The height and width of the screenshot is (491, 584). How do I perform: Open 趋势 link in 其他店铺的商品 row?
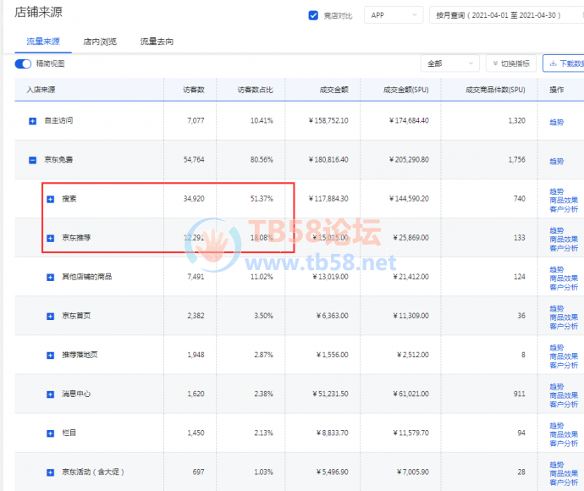[556, 269]
